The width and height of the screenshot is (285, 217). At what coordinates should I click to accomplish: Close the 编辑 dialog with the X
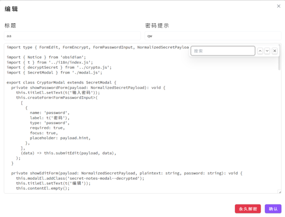[x=278, y=6]
